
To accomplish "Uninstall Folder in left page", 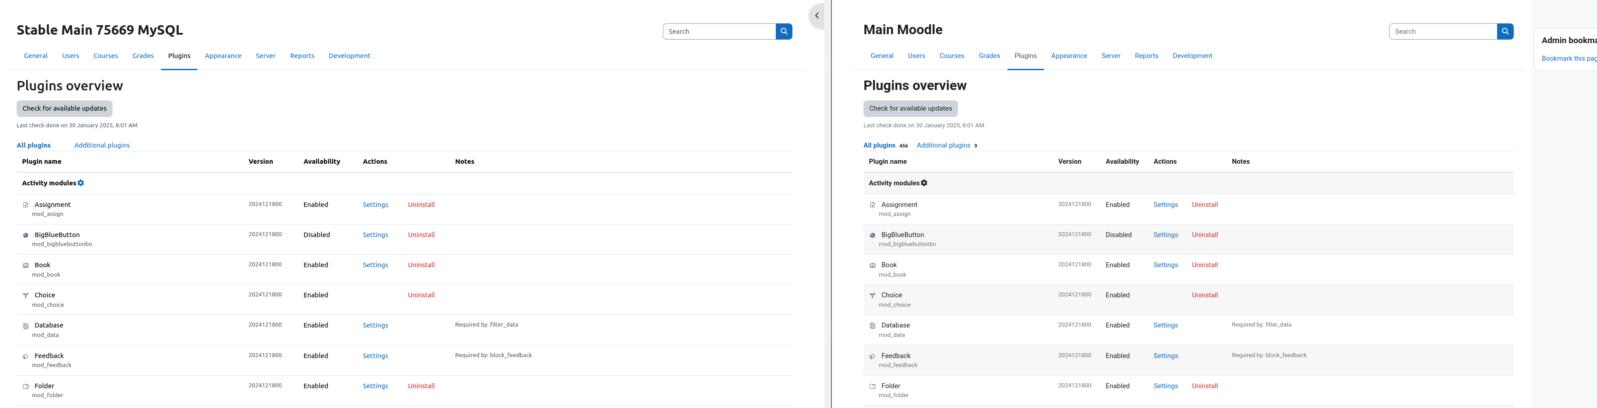I will (421, 386).
